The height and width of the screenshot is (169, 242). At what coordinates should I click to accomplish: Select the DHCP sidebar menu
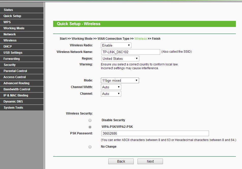tap(22, 47)
